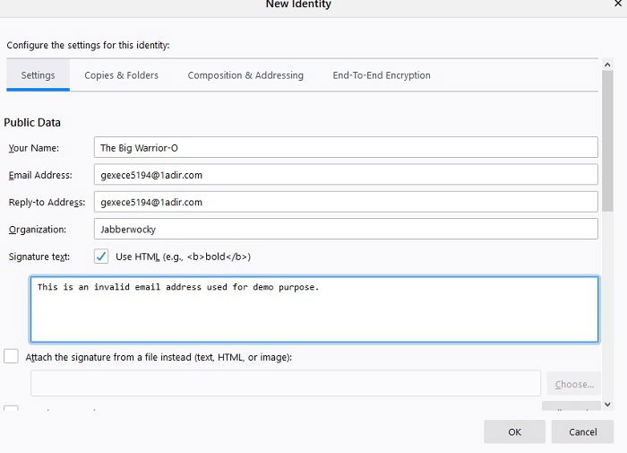Click the vertical scrollbar thumb
Viewport: 627px width, 453px height.
608,135
